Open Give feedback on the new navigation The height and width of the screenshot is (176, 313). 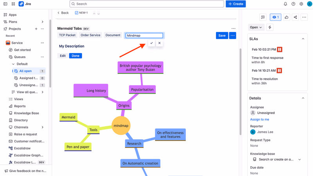25,171
